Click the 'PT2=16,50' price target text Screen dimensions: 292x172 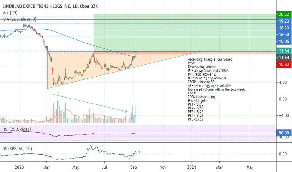(x=196, y=108)
